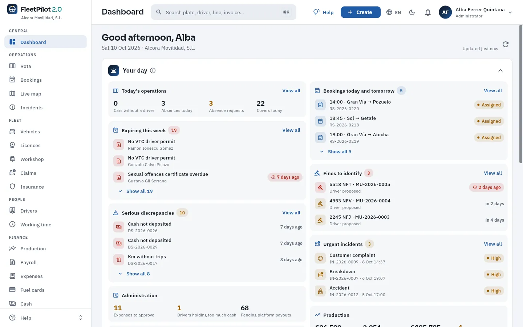The width and height of the screenshot is (523, 327).
Task: Click the Insurance shield icon
Action: point(12,187)
